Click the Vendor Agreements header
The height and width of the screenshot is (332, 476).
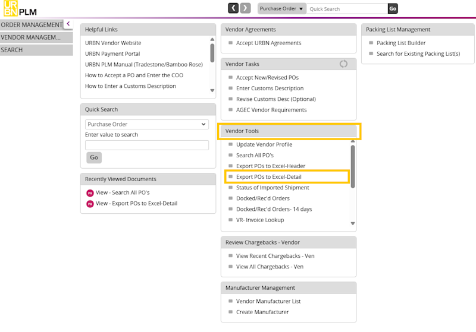coord(289,29)
